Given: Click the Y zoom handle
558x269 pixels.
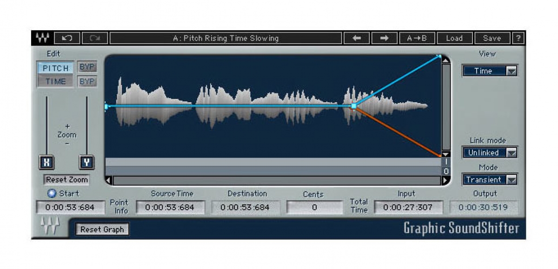Looking at the screenshot, I should tap(86, 162).
